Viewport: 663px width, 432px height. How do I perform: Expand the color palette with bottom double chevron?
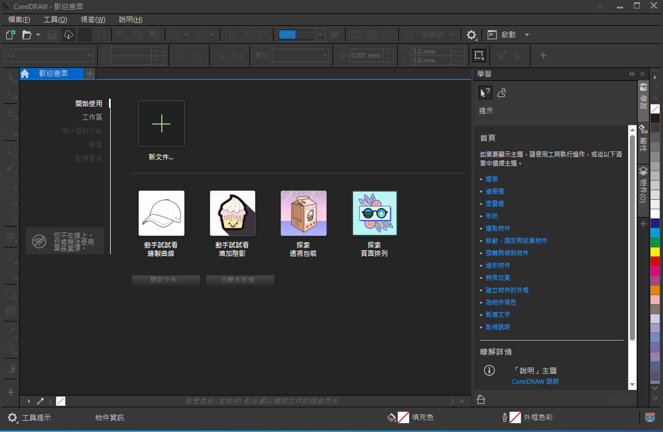(655, 398)
